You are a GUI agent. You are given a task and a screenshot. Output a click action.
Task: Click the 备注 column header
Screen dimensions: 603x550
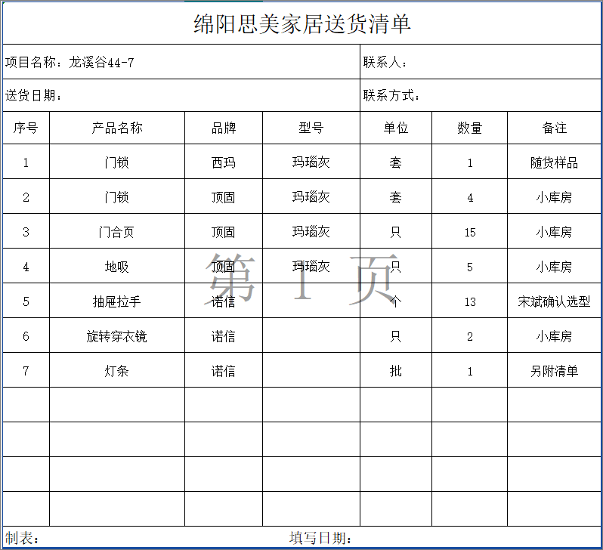[554, 128]
